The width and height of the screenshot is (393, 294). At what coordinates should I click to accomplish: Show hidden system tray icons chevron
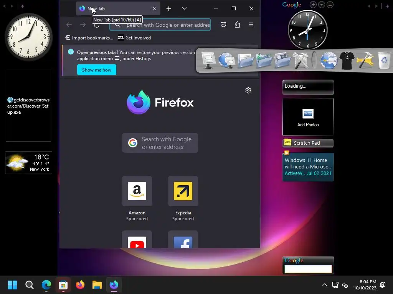coord(325,285)
